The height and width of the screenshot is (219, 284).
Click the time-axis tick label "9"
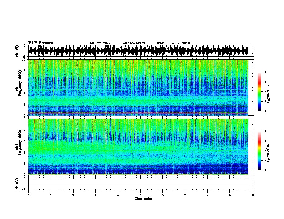pos(229,195)
